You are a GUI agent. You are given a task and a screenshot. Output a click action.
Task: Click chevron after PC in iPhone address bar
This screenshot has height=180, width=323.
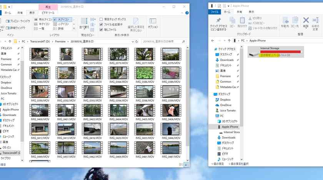click(247, 41)
